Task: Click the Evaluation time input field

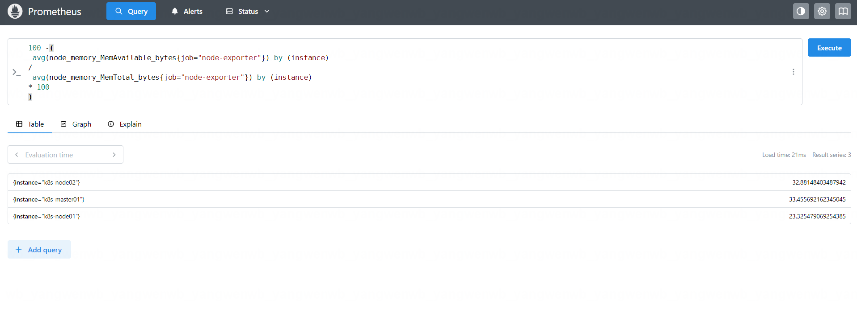Action: pos(65,155)
